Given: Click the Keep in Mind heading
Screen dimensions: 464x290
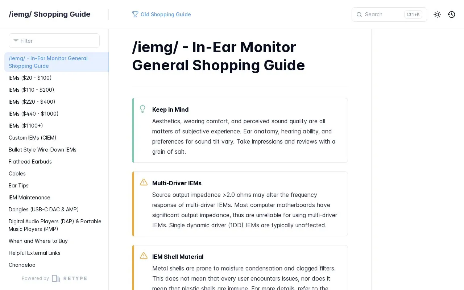Looking at the screenshot, I should click(x=170, y=109).
